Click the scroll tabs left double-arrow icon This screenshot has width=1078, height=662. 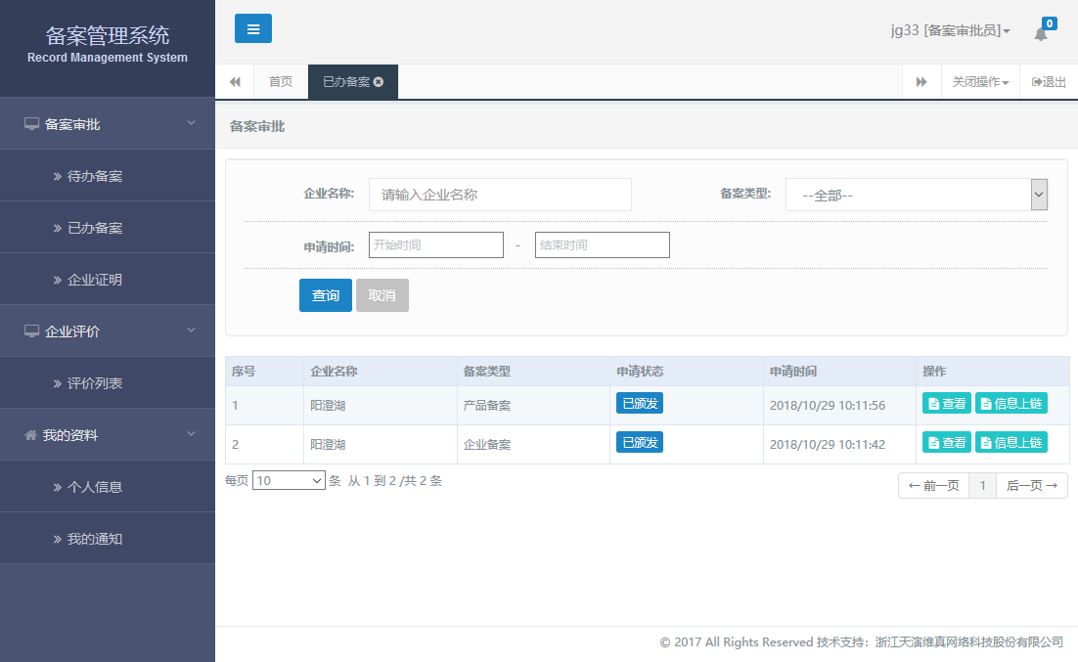tap(235, 82)
